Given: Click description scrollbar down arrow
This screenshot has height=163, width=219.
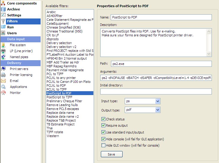Looking at the screenshot, I should (209, 54).
